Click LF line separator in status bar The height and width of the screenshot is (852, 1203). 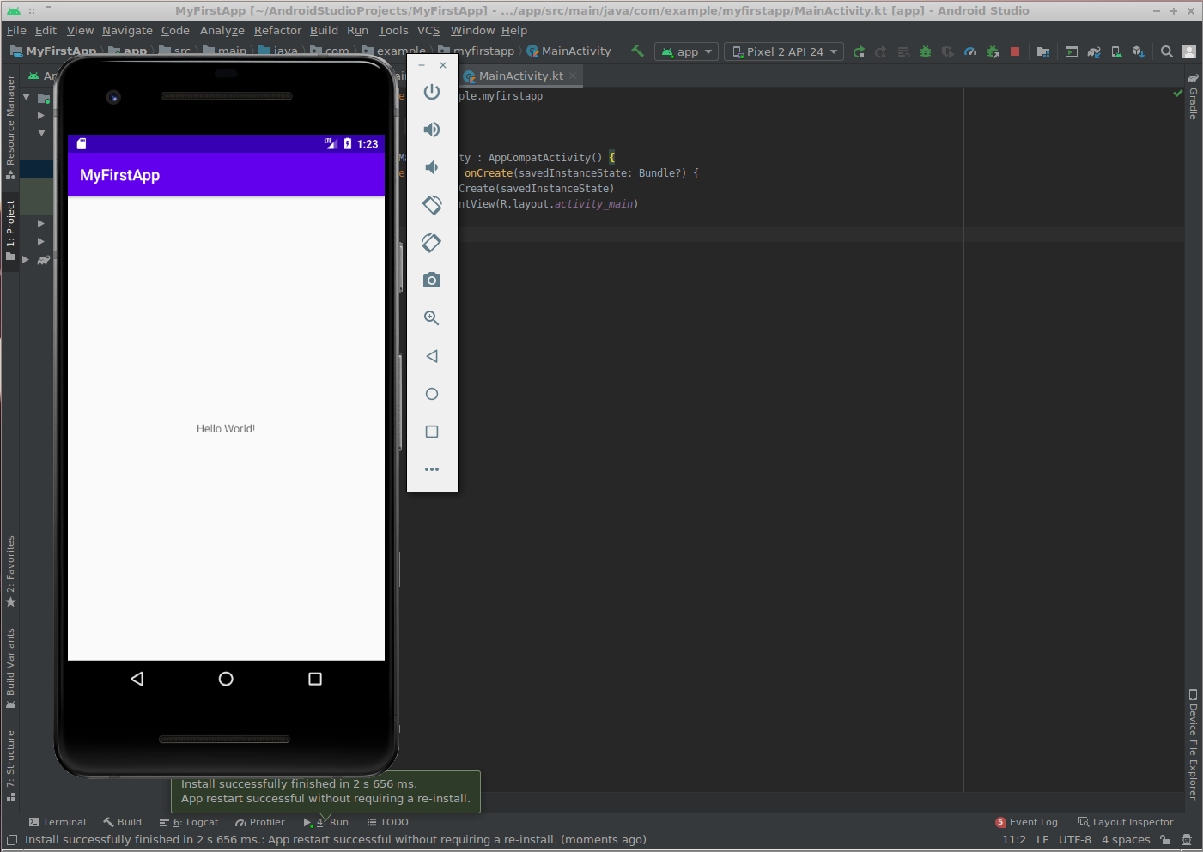coord(1042,840)
